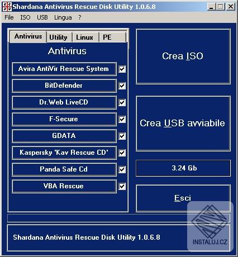Viewport: 238px width, 257px height.
Task: Uncheck the Kaspersky Kav Rescue CD checkbox
Action: tap(122, 153)
